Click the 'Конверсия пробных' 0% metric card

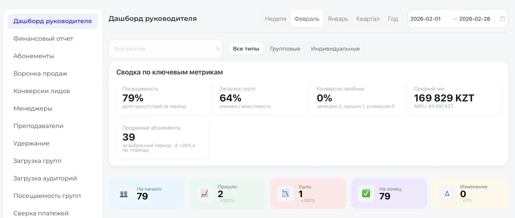click(x=357, y=98)
